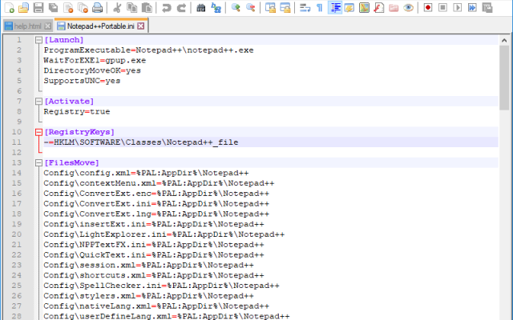
Task: Collapse the [Launch] section fold
Action: (38, 40)
